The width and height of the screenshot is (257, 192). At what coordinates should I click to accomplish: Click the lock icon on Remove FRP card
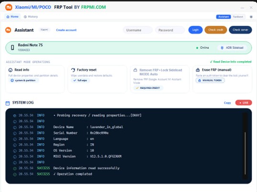[x=135, y=70]
